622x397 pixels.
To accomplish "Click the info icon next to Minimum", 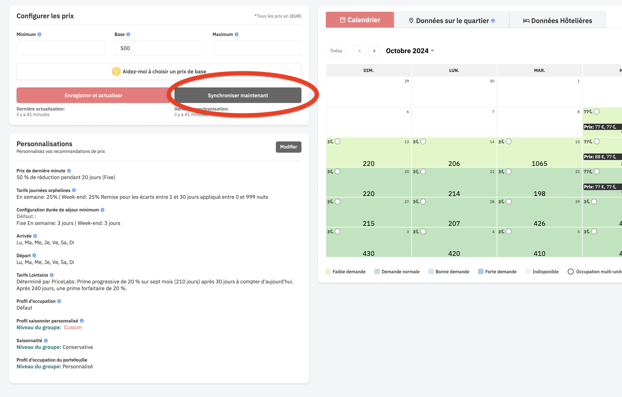I will click(39, 34).
